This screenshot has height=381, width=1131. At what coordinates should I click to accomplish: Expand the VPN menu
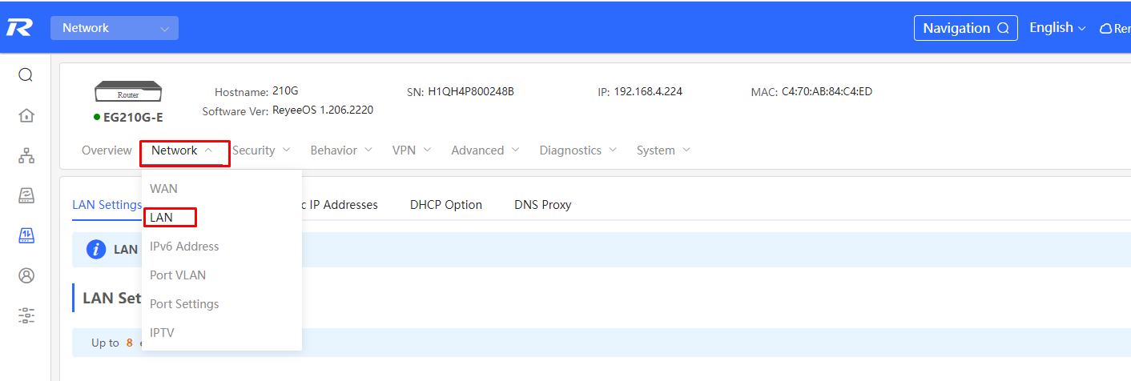412,150
